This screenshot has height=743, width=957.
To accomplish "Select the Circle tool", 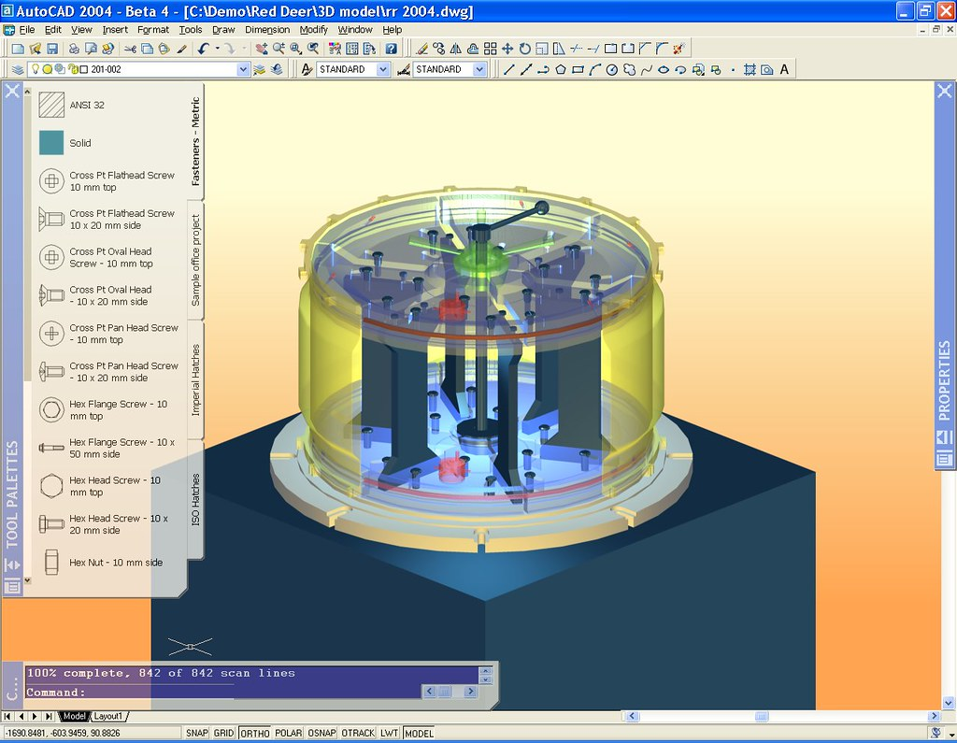I will [611, 69].
